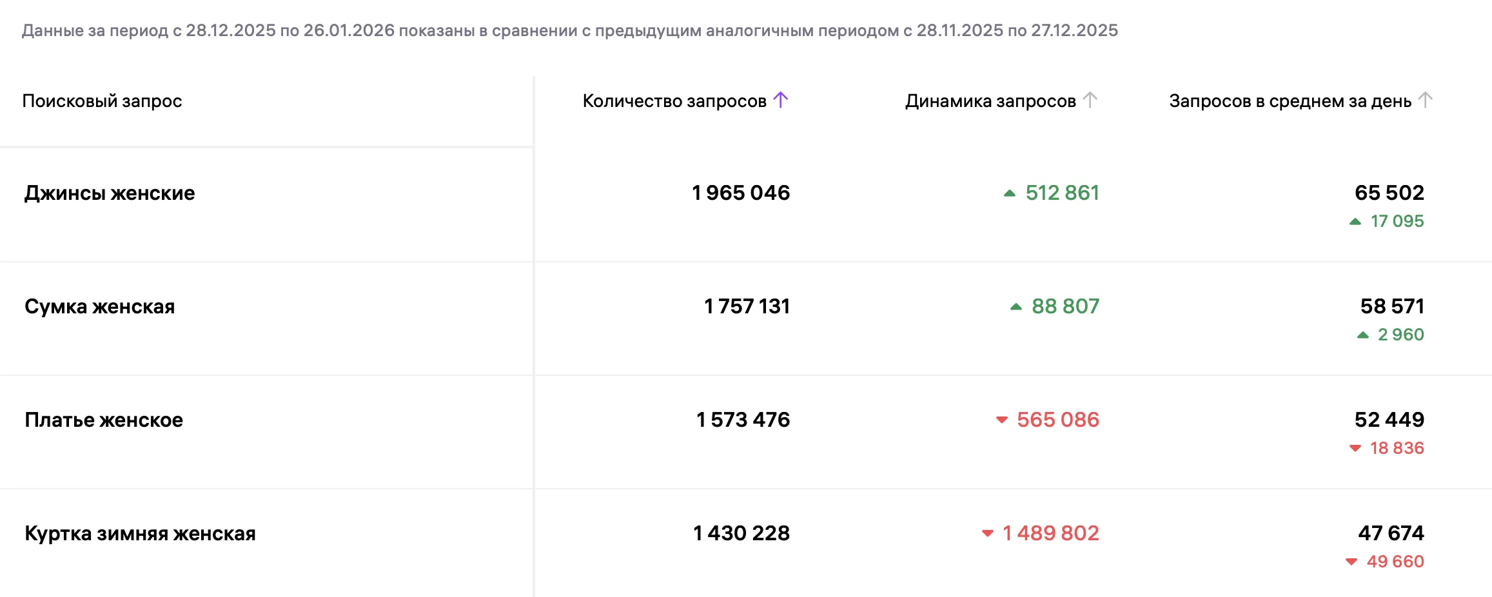Click the red down-triangle near 49 660
The width and height of the screenshot is (1492, 597).
(1353, 562)
